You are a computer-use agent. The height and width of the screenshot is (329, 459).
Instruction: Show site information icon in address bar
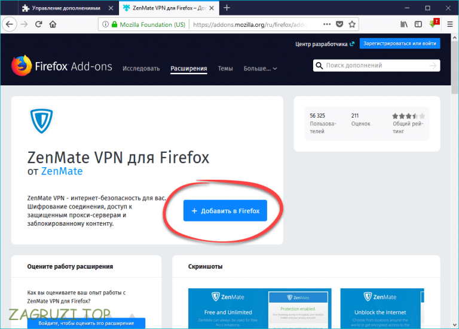point(105,24)
